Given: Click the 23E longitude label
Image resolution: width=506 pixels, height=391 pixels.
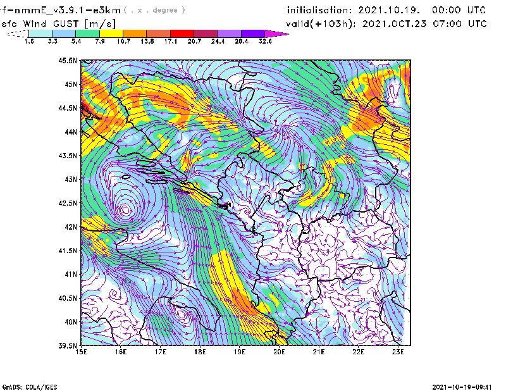Looking at the screenshot, I should [x=398, y=352].
